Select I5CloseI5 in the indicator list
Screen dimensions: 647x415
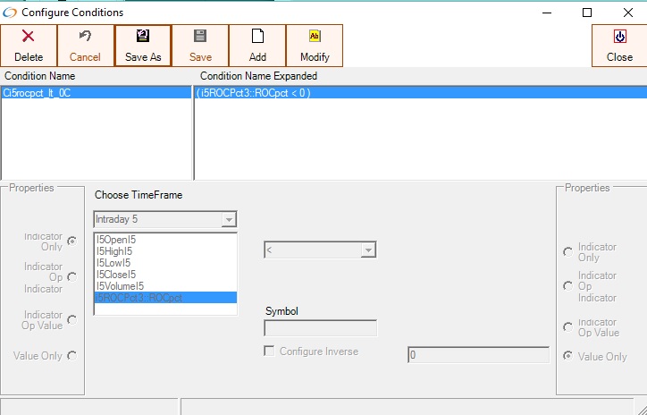coord(115,275)
